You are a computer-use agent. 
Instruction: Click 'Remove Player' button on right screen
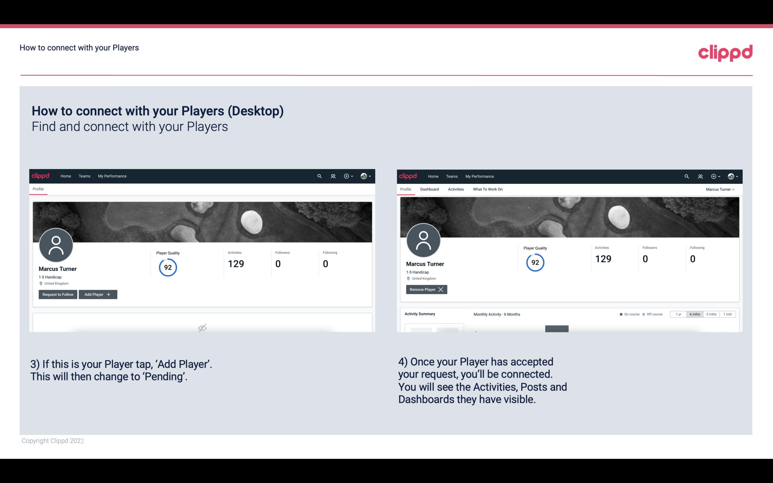coord(426,289)
